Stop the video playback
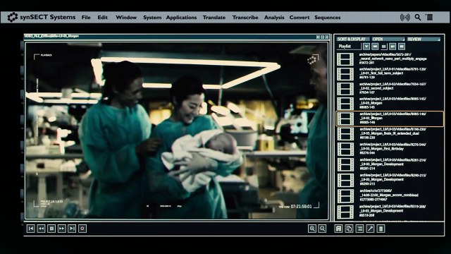This screenshot has height=254, width=451. click(51, 229)
